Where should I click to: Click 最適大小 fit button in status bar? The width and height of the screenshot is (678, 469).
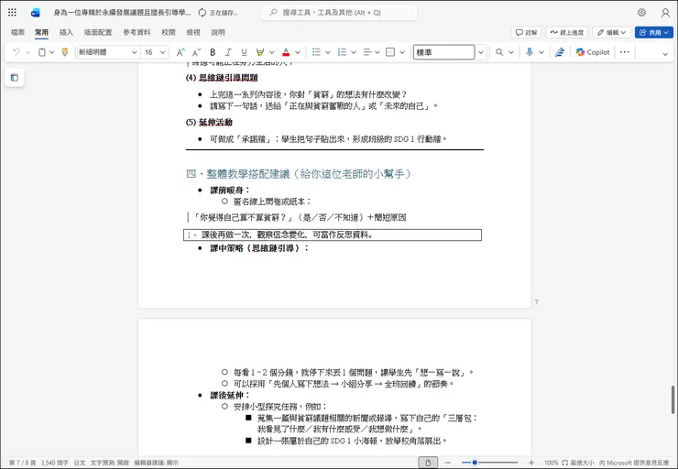[578, 463]
